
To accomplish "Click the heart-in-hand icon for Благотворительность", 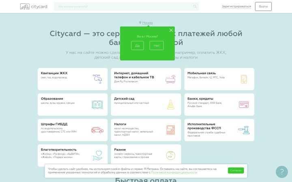I will [x=97, y=155].
